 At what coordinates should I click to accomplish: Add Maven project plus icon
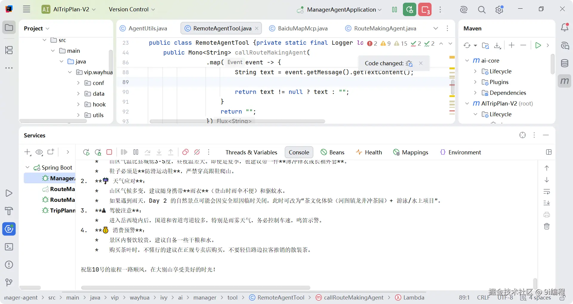(x=512, y=45)
